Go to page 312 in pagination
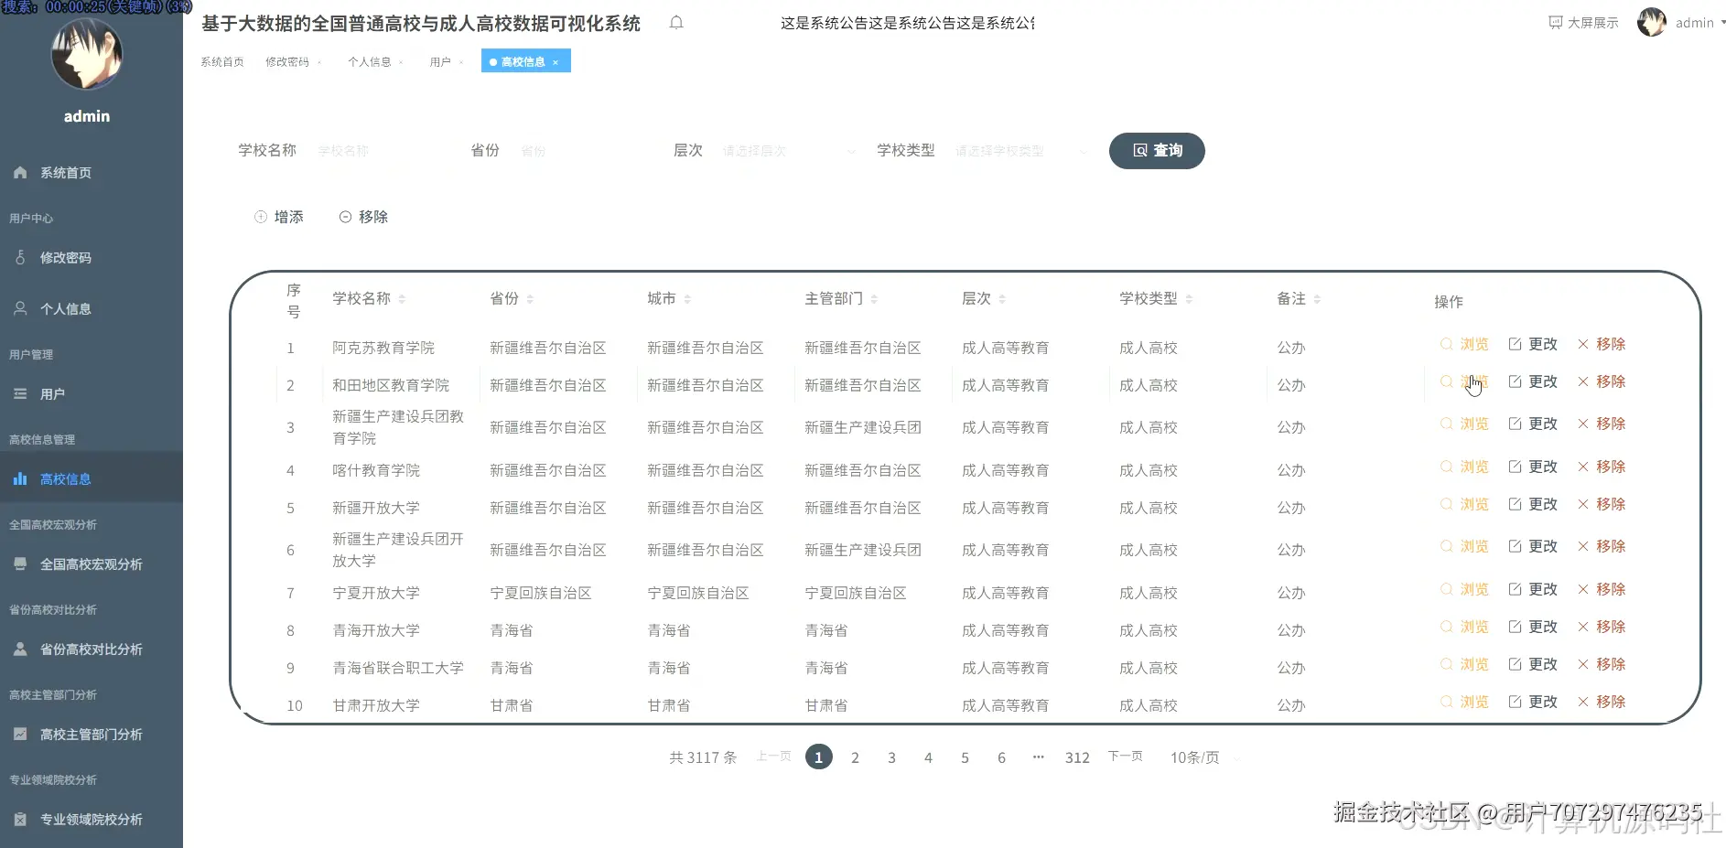Screen dimensions: 1726x848 coord(1077,757)
